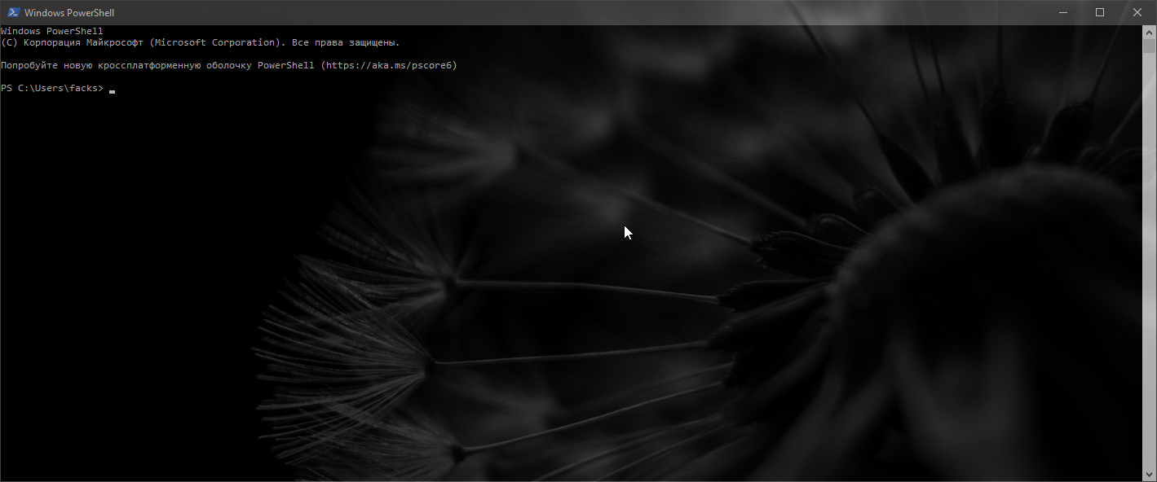Close the PowerShell window
Screen dimensions: 1157x482
tap(1137, 12)
